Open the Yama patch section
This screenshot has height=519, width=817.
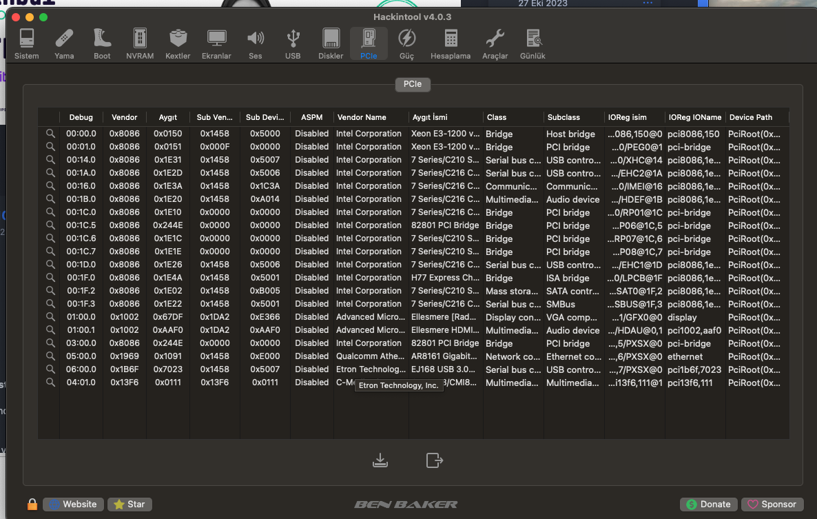(64, 43)
